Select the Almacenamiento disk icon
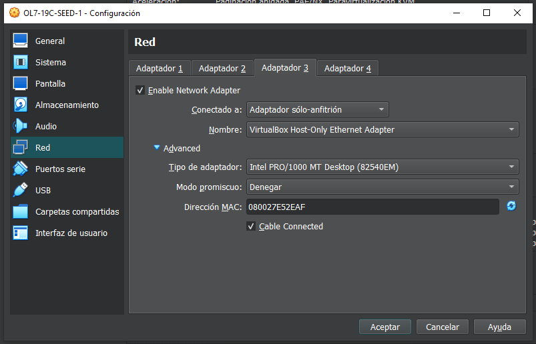536x344 pixels. pos(21,105)
